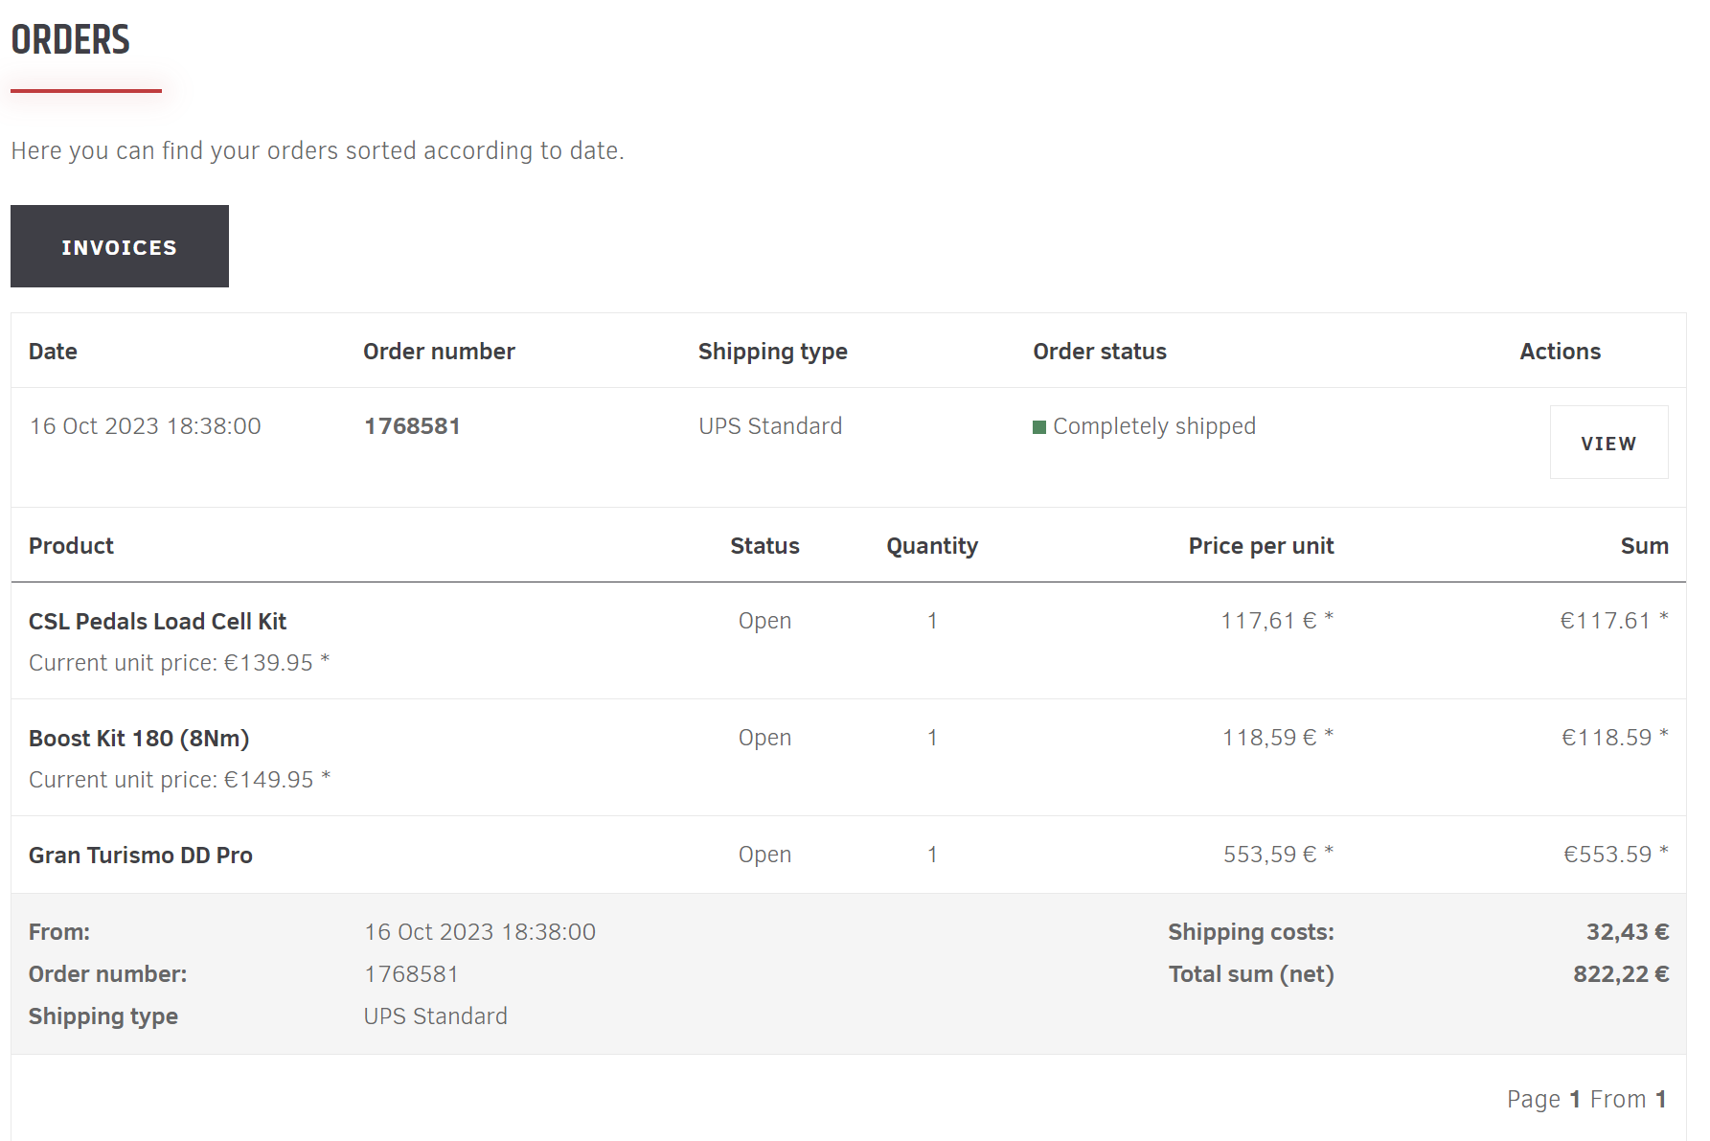View order 1768581 details
The height and width of the screenshot is (1141, 1710).
1608,443
